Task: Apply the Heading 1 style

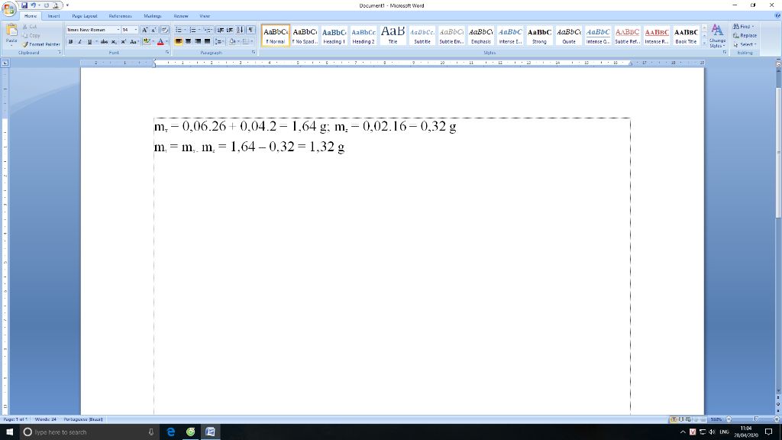Action: tap(334, 36)
